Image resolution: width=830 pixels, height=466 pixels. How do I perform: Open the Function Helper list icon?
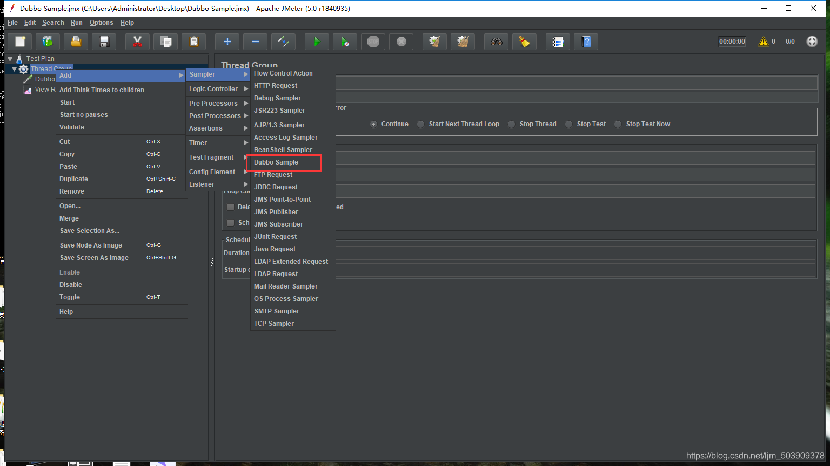pos(558,42)
